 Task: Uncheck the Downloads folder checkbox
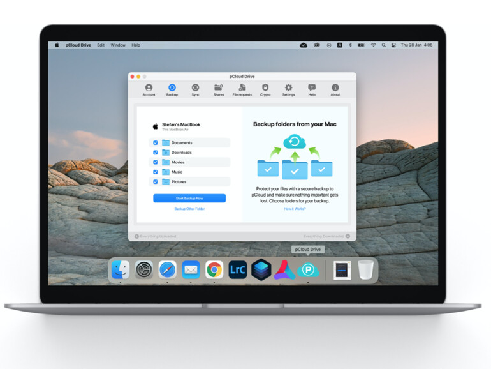(x=156, y=153)
